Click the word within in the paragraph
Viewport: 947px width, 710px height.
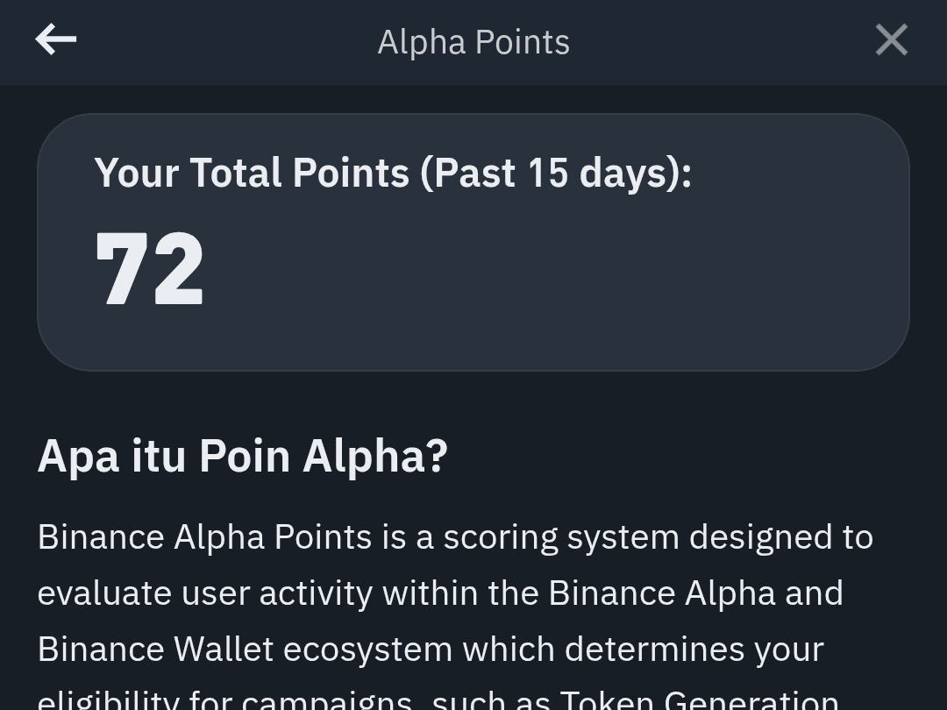[431, 593]
